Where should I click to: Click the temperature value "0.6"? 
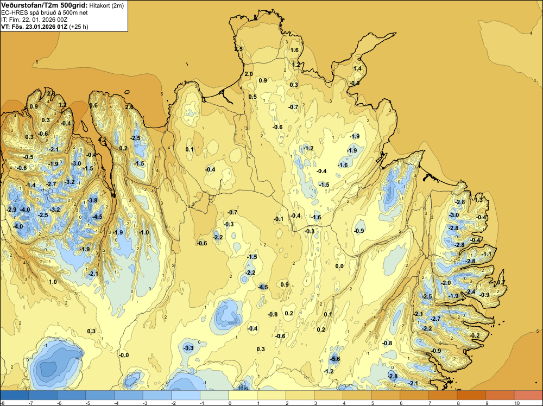93,105
